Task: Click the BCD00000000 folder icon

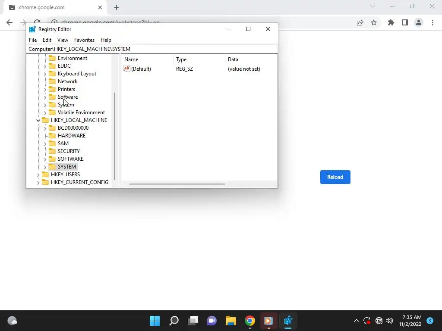Action: [x=52, y=128]
